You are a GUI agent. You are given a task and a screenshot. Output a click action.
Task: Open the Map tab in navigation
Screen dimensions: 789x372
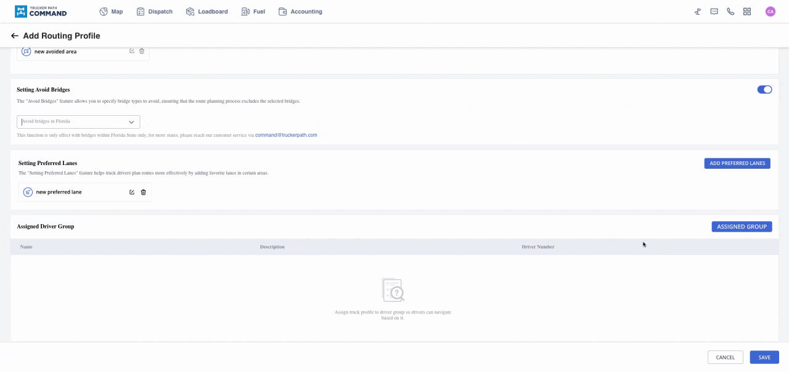point(112,12)
